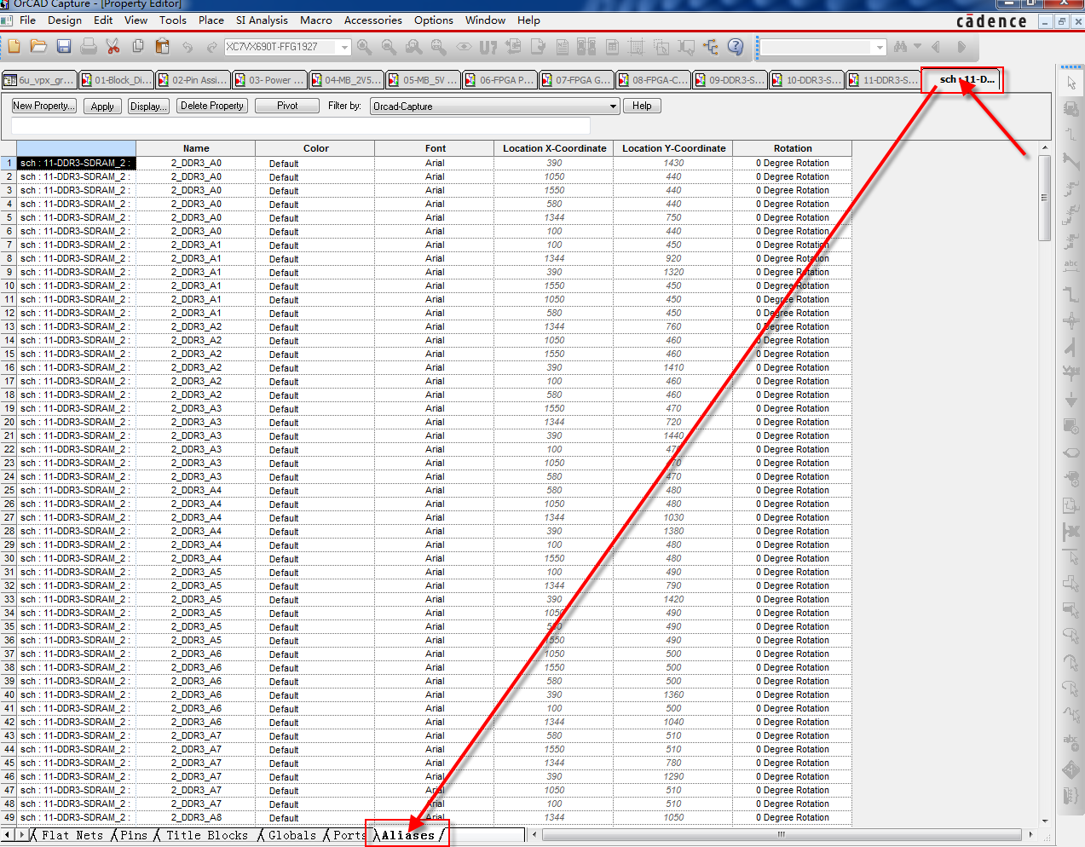Viewport: 1085px width, 847px height.
Task: Click the Redo arrow icon
Action: [211, 47]
